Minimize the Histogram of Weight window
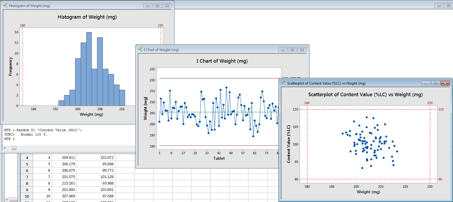This screenshot has height=202, width=453. (x=148, y=6)
